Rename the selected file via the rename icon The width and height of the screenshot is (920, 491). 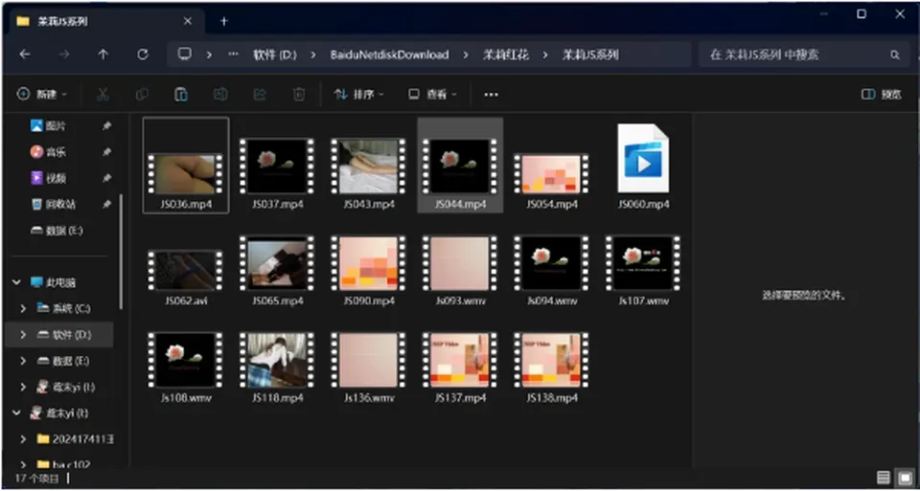tap(220, 95)
